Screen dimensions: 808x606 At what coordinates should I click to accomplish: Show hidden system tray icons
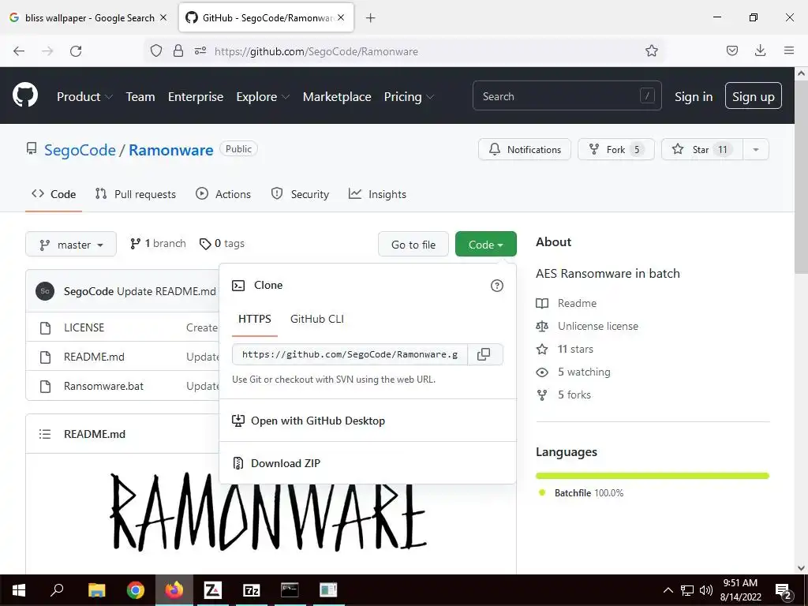pos(668,590)
